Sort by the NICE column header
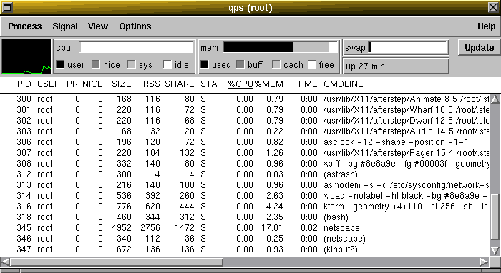This screenshot has height=273, width=501. pos(92,84)
